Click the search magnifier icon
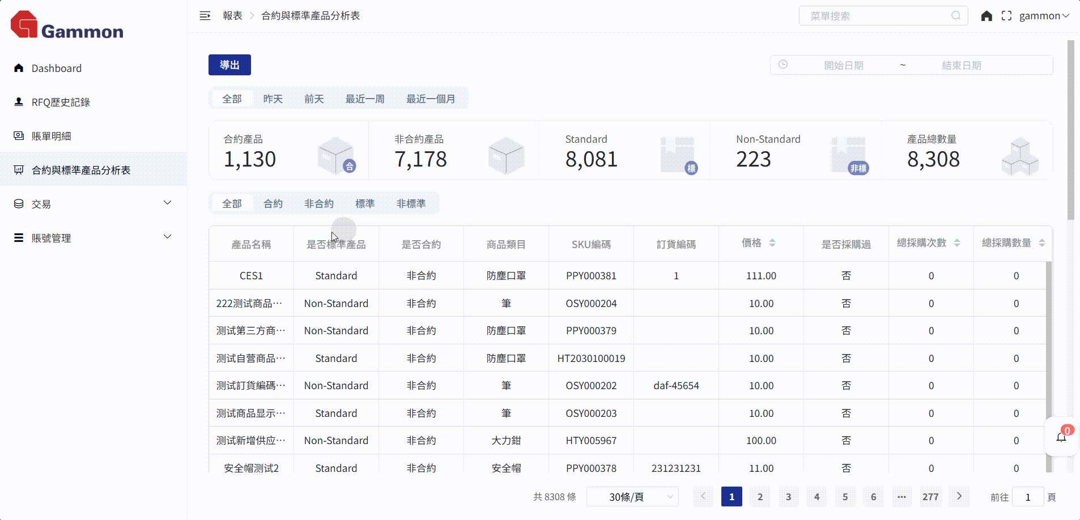Viewport: 1080px width, 520px height. tap(956, 16)
